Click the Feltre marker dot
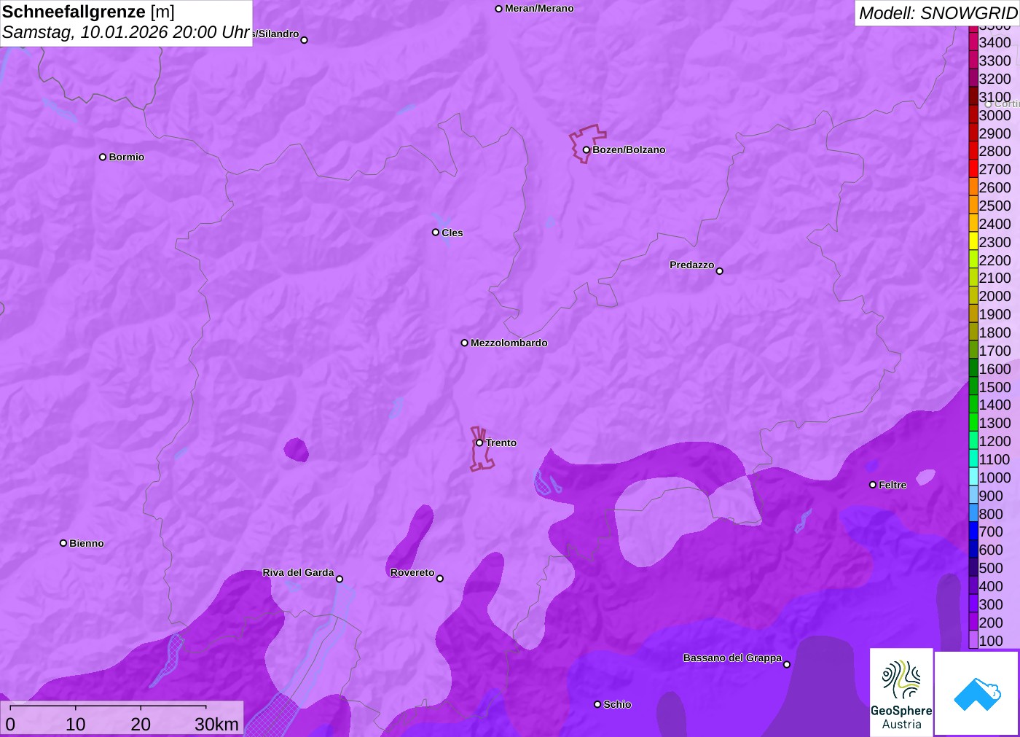1020x737 pixels. [873, 485]
